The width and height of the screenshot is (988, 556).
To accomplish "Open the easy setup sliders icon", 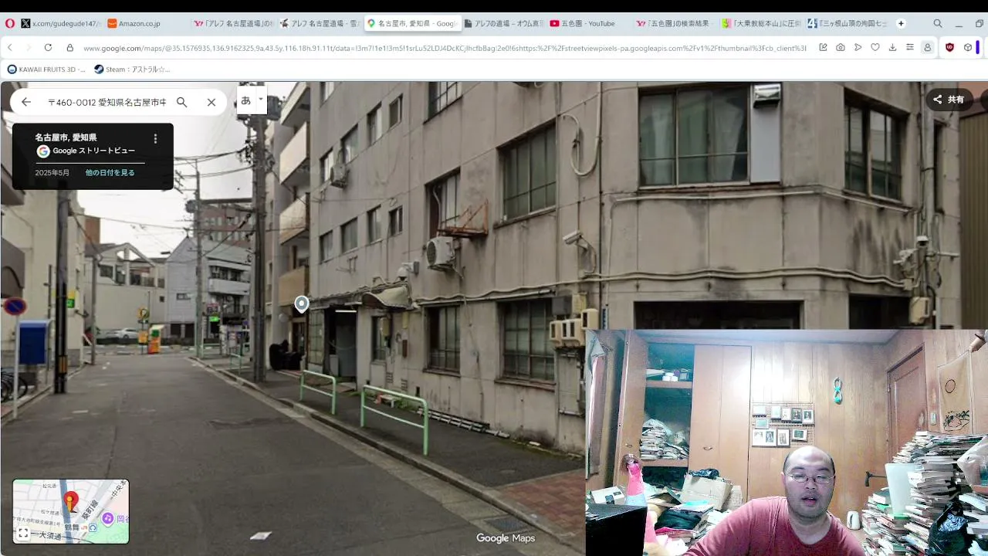I will click(x=910, y=48).
